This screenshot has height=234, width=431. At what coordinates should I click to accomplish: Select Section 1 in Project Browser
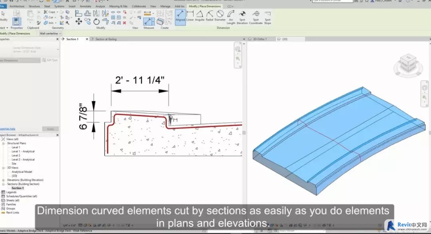[x=18, y=188]
